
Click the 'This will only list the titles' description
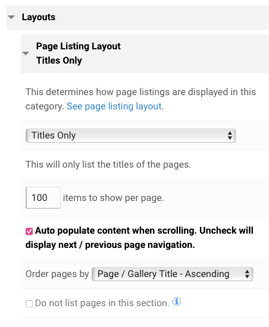(x=108, y=165)
